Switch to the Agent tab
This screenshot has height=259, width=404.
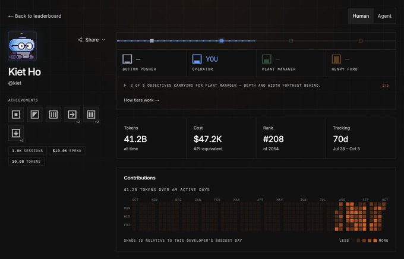[384, 16]
